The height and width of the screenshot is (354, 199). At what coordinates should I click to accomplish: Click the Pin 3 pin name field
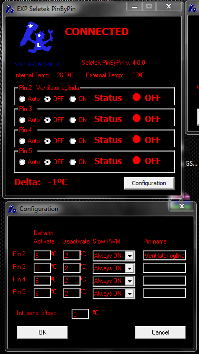[x=164, y=268]
